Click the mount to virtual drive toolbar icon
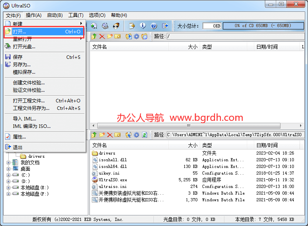Viewport: 308px width, 226px height. point(105,26)
